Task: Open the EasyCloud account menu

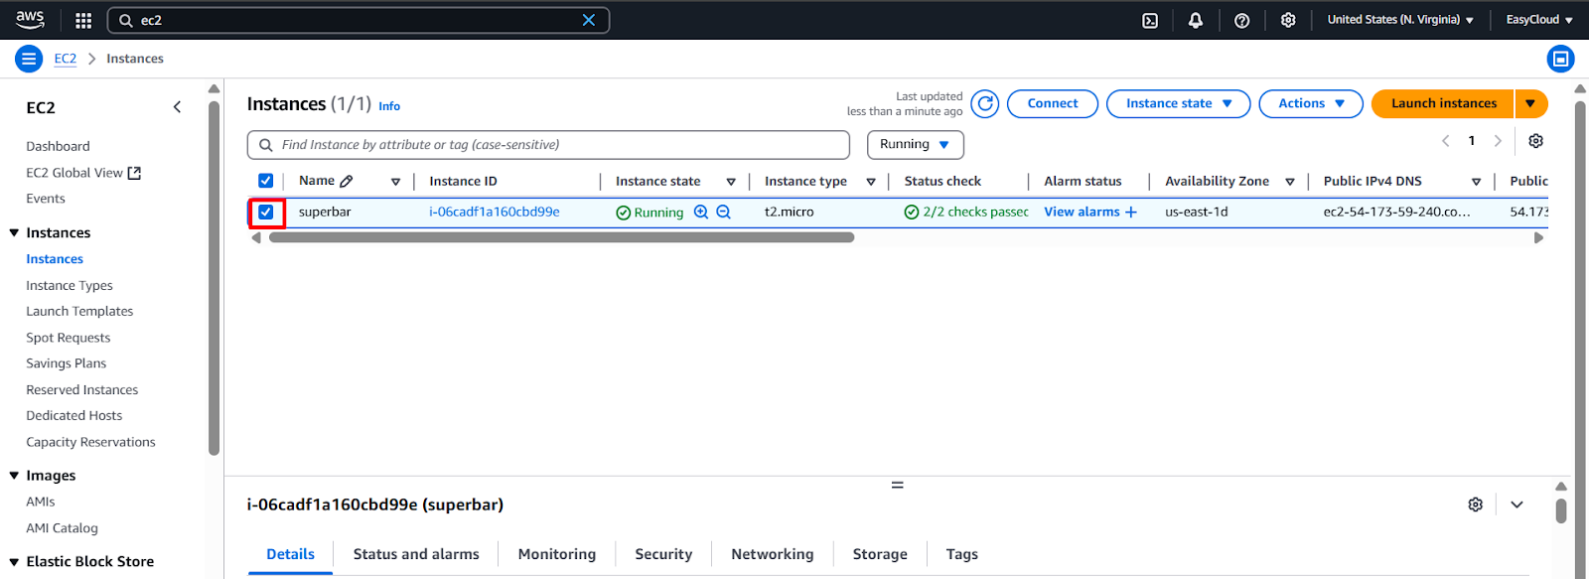Action: tap(1539, 20)
